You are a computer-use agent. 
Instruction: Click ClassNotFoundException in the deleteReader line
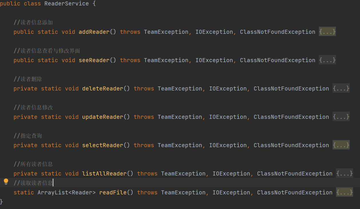pos(291,88)
